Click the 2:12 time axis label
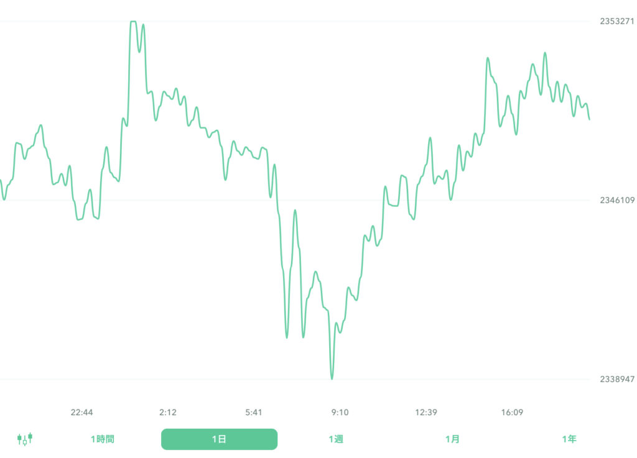 [x=168, y=412]
